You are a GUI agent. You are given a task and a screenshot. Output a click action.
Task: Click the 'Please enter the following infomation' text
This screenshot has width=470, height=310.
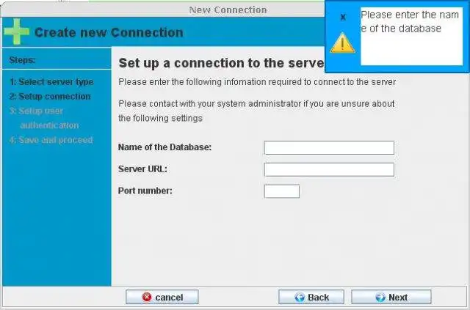coord(257,82)
